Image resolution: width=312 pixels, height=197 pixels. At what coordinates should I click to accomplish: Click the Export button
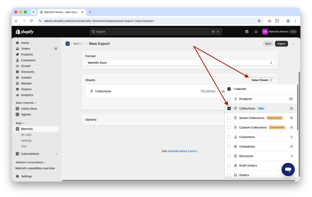click(281, 44)
